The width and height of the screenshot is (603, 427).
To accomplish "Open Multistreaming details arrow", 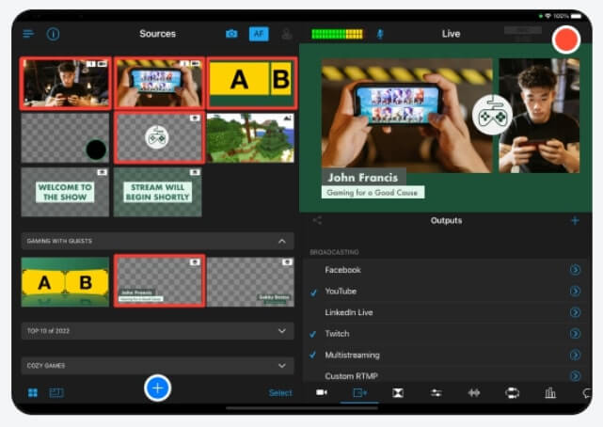I will (575, 356).
